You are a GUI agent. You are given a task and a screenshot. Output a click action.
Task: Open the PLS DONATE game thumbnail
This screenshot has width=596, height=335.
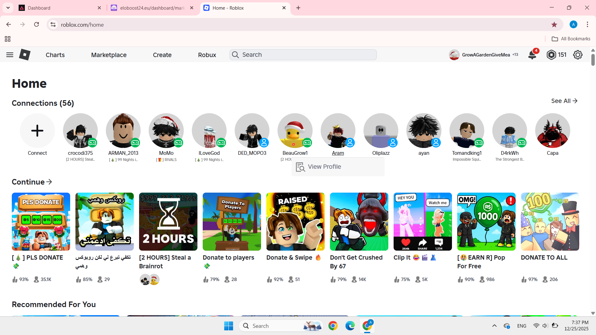pyautogui.click(x=41, y=221)
